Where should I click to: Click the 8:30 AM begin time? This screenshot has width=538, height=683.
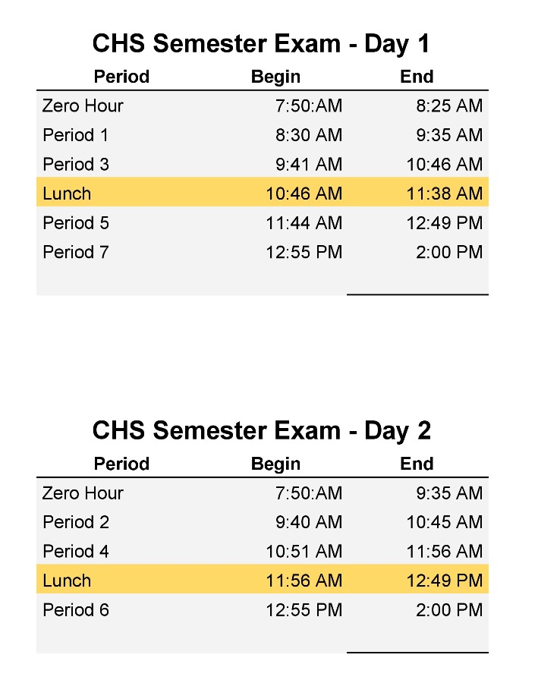309,135
